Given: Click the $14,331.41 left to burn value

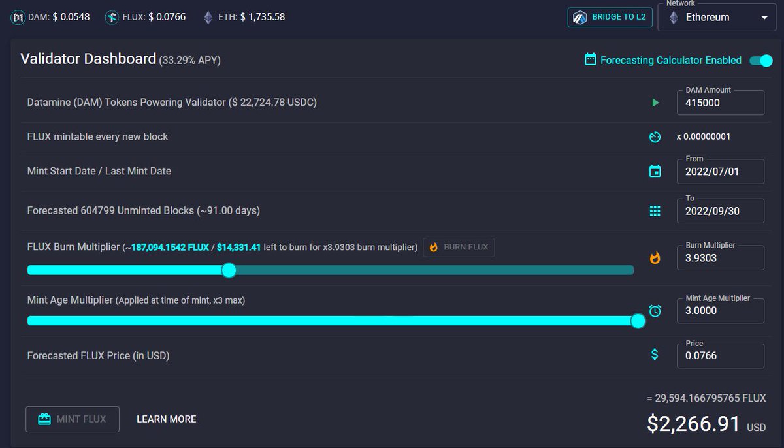Looking at the screenshot, I should [239, 248].
